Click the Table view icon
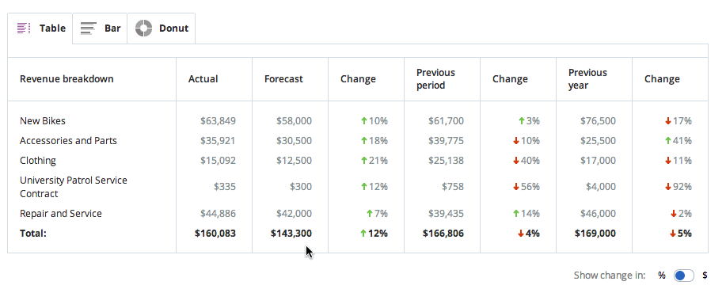 pyautogui.click(x=24, y=29)
